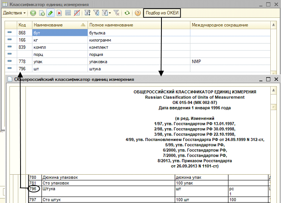281x203 pixels.
Task: Click the Подбор из ОКЕИ button
Action: tap(162, 13)
